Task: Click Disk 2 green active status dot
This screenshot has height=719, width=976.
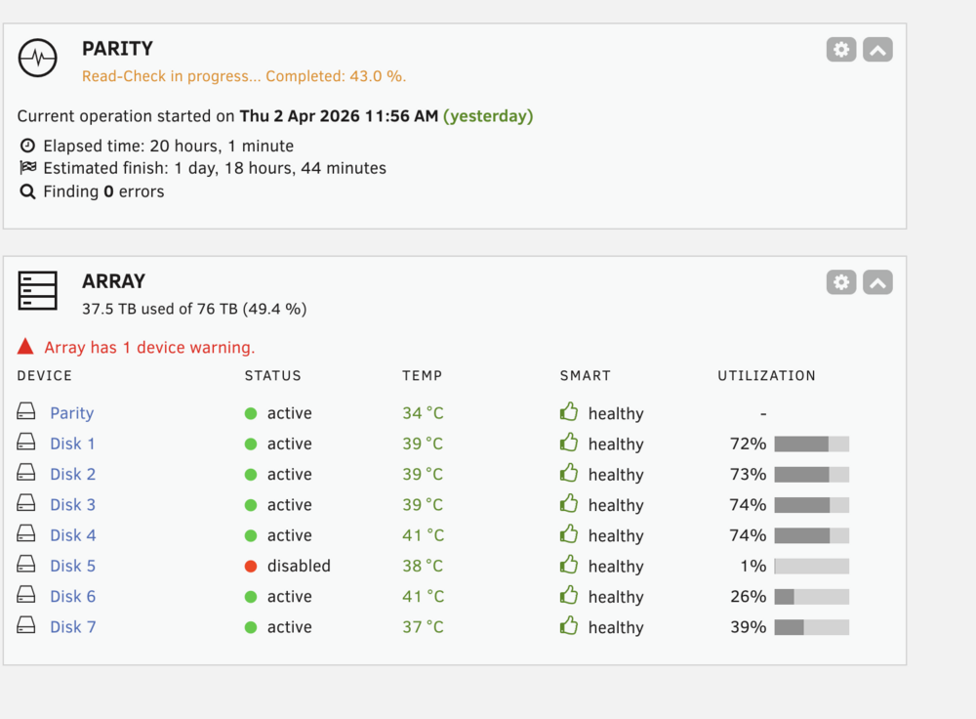Action: pyautogui.click(x=251, y=475)
